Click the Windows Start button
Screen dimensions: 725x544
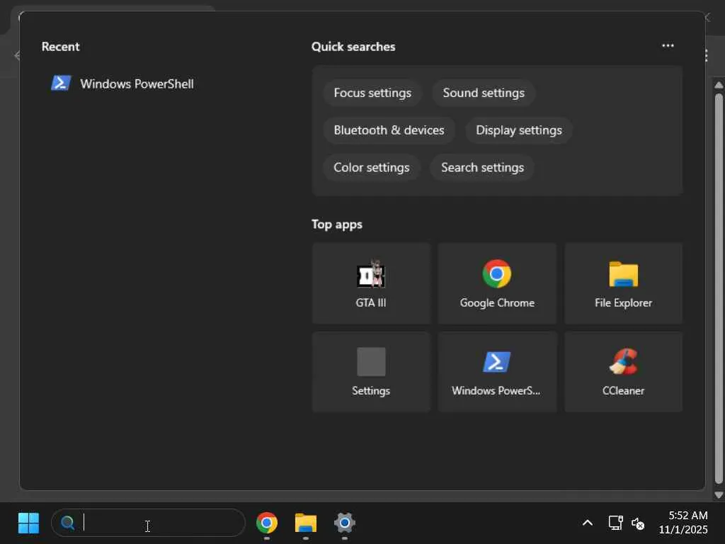pyautogui.click(x=28, y=523)
